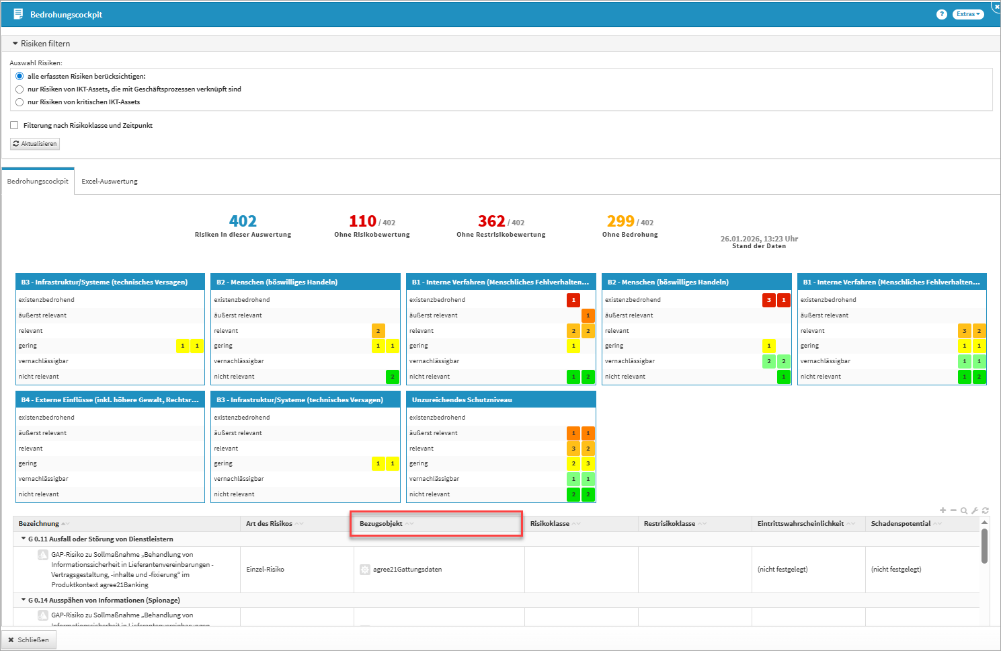Click the plus icon above risk table
1001x651 pixels.
click(943, 510)
